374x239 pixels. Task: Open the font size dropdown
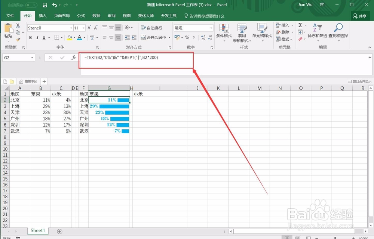pyautogui.click(x=83, y=28)
